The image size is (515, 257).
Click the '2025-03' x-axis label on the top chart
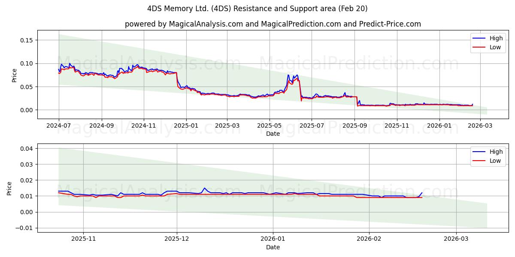(227, 126)
